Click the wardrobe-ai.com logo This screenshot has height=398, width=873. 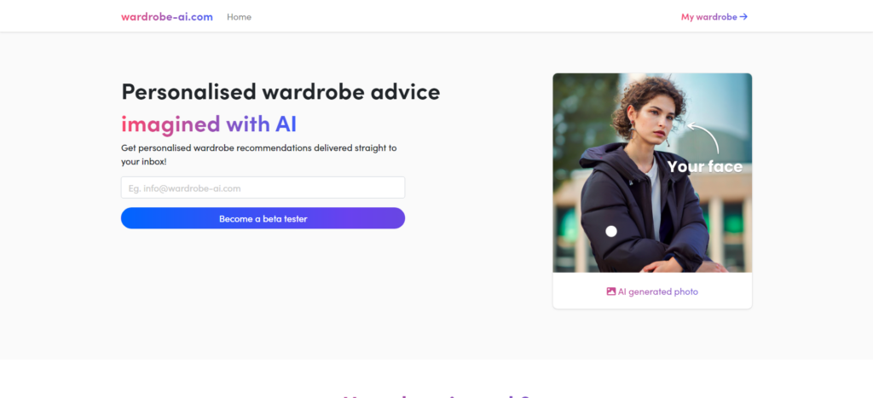167,17
